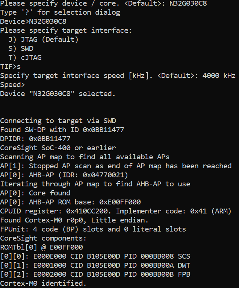Select the "T) cJTAG" option line
Image resolution: width=239 pixels, height=288 pixels.
25,58
